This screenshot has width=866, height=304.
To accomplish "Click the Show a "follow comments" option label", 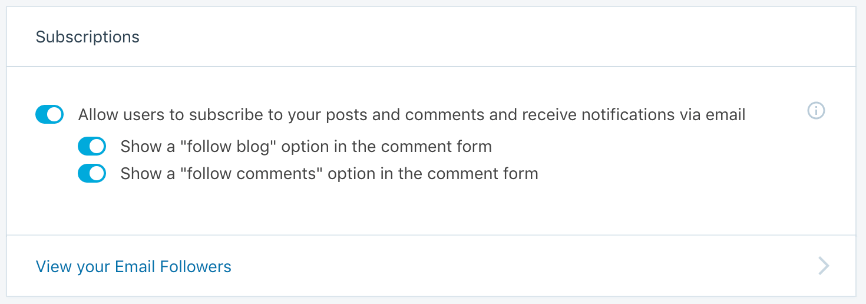I will click(x=329, y=174).
